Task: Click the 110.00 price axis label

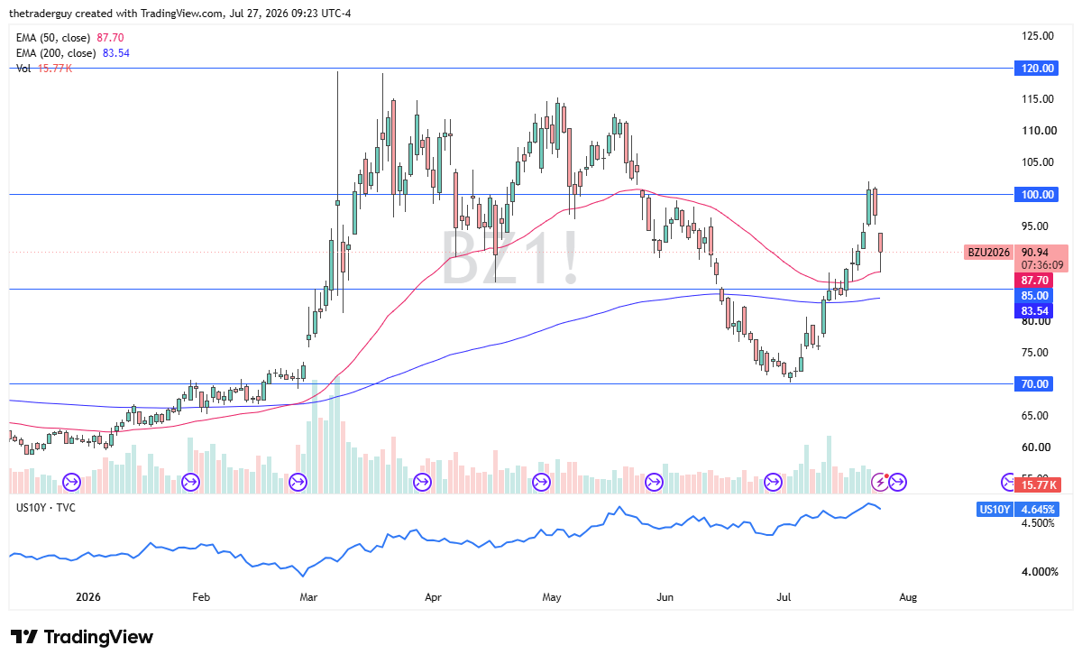Action: tap(1037, 131)
